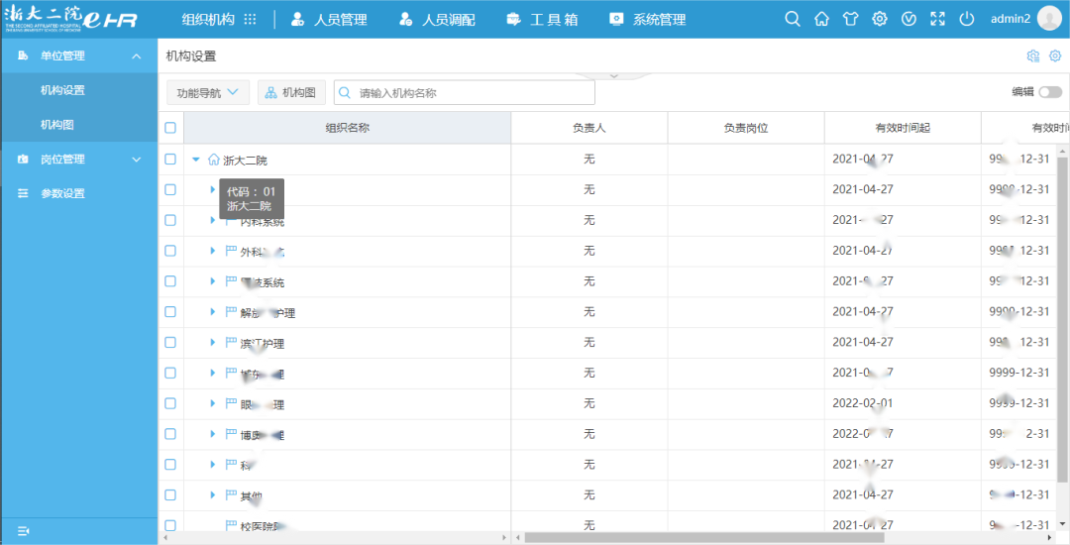Click the power logout icon

[966, 19]
